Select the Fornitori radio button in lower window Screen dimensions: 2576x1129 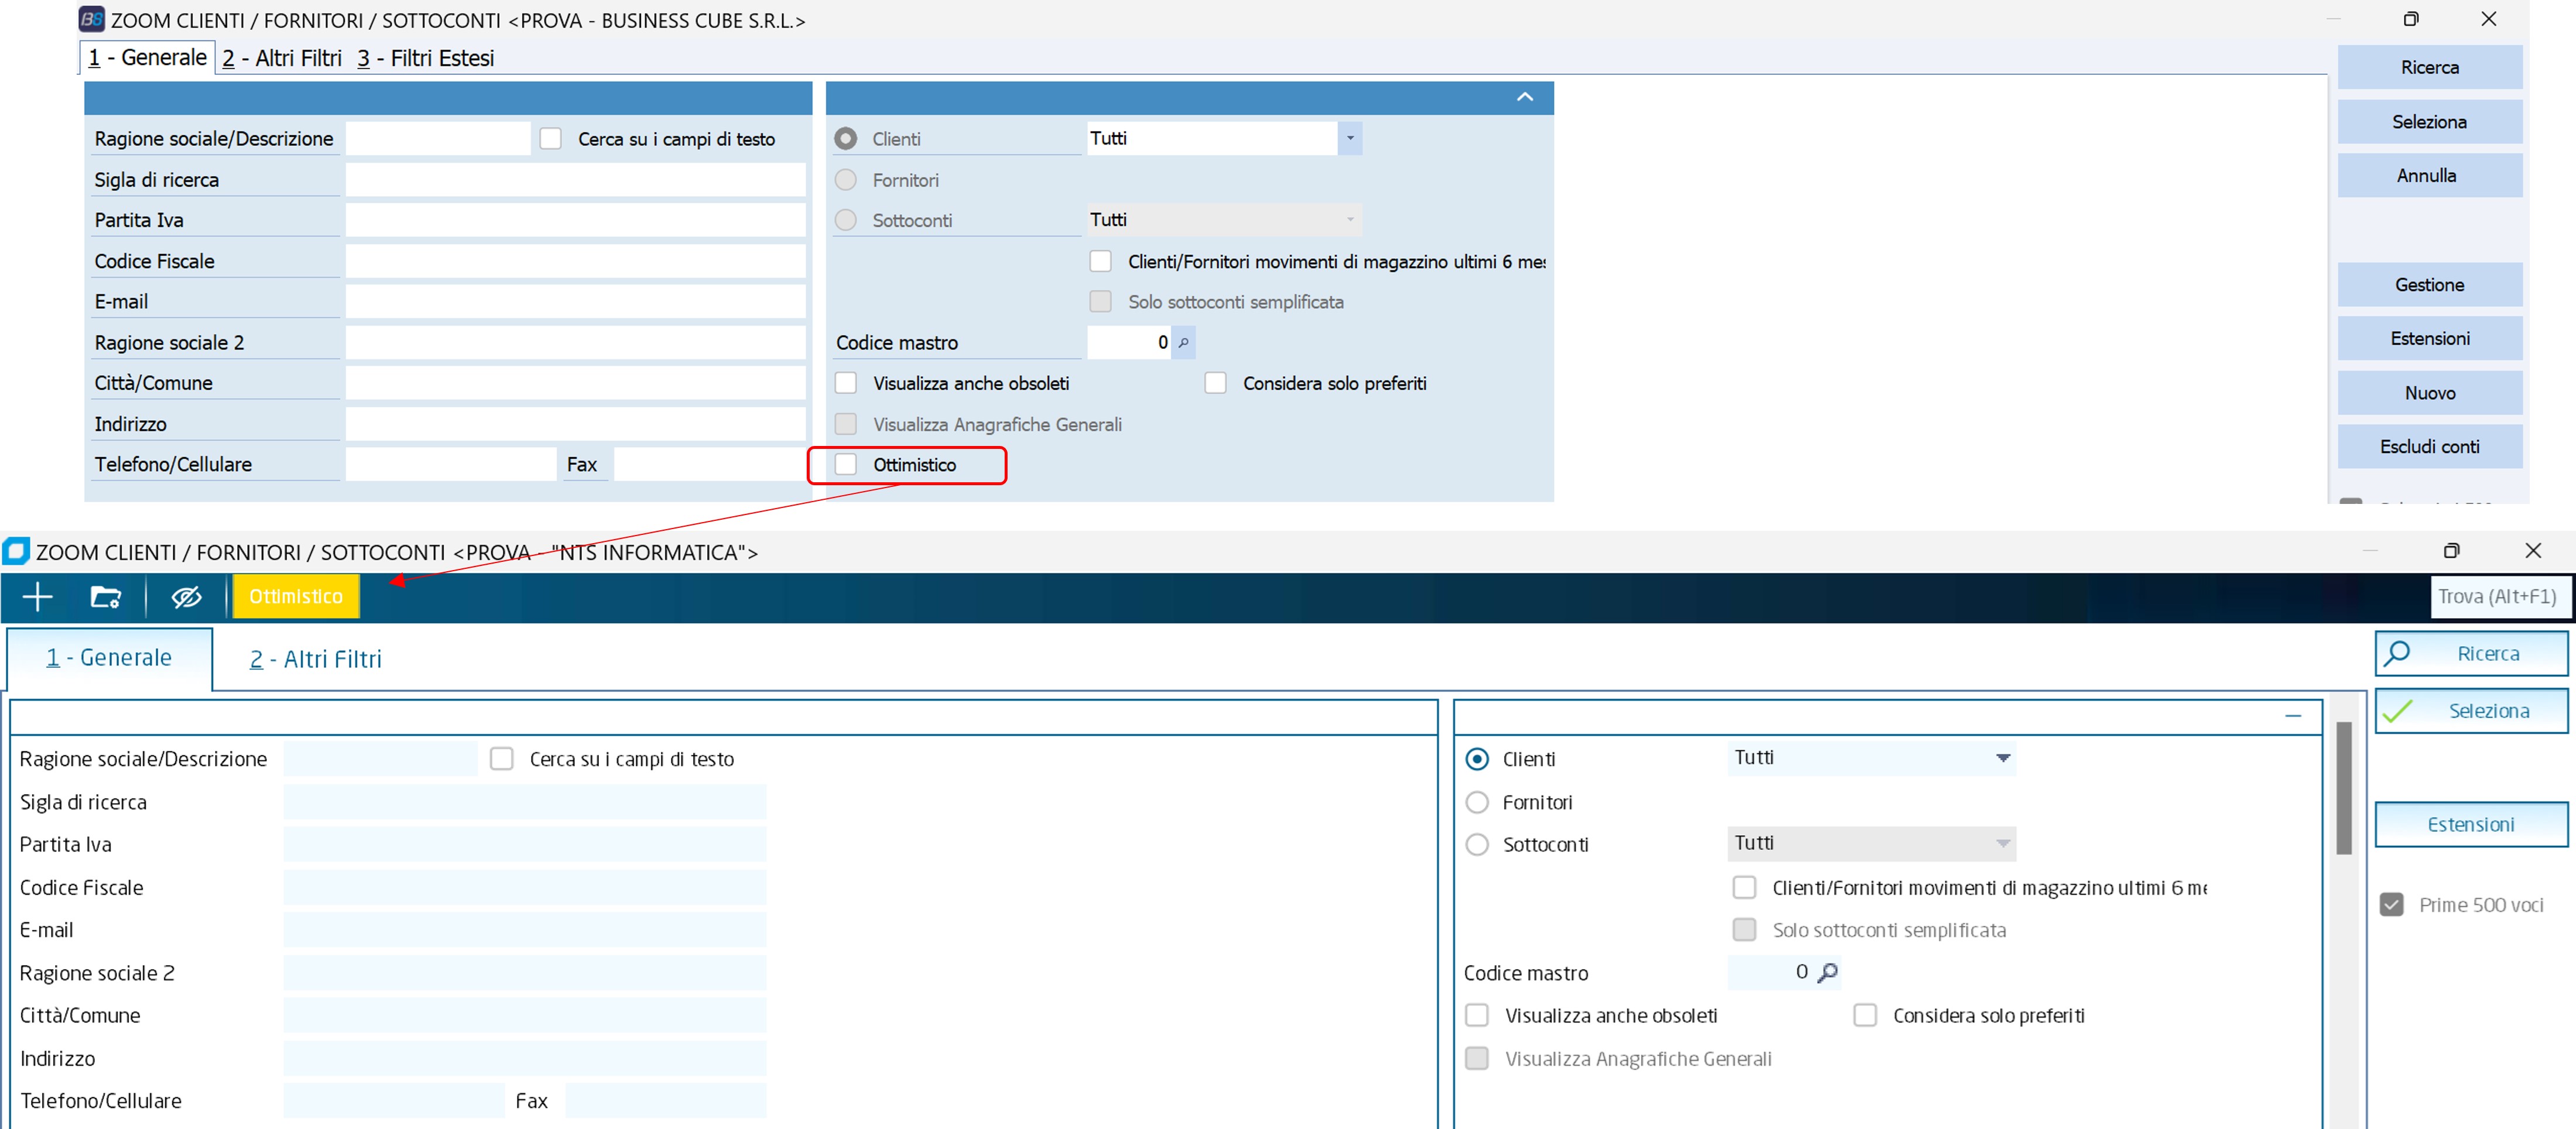click(x=1476, y=802)
